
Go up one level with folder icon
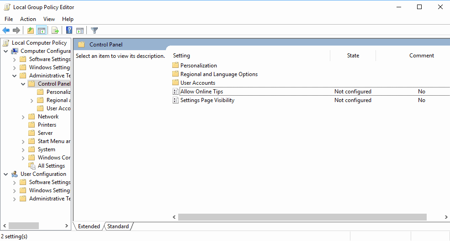[31, 30]
